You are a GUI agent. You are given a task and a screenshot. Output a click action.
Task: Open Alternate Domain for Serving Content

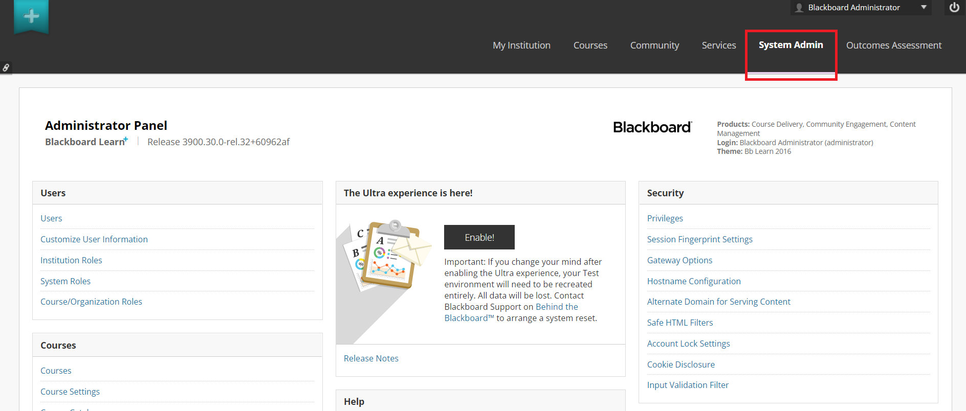[718, 302]
